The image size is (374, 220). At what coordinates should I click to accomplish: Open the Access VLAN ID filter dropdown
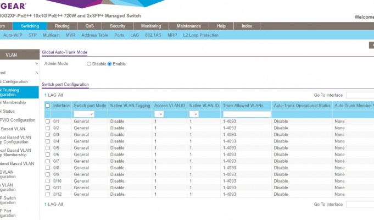click(159, 114)
